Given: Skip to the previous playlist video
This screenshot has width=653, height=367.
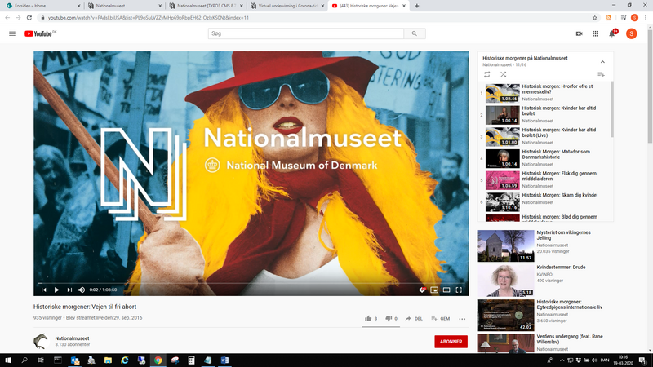Looking at the screenshot, I should coord(44,290).
